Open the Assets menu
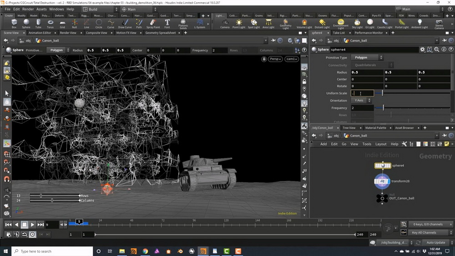The width and height of the screenshot is (455, 256). click(41, 9)
